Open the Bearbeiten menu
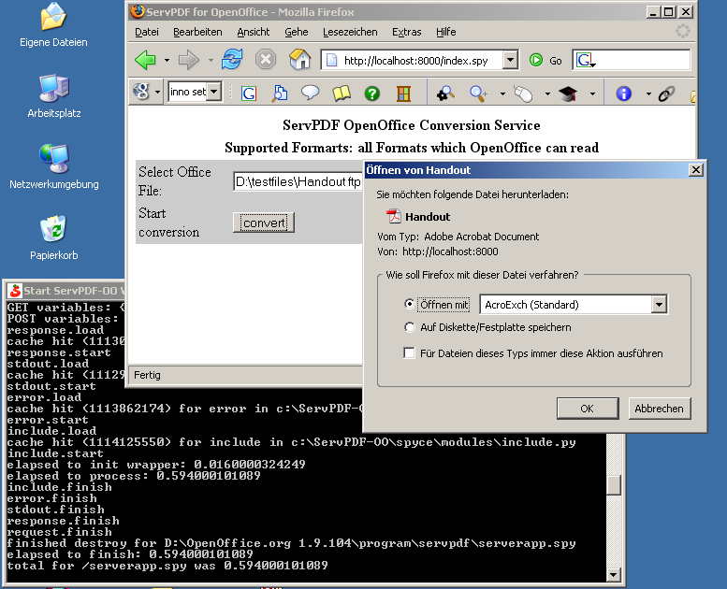The width and height of the screenshot is (727, 589). [x=197, y=32]
